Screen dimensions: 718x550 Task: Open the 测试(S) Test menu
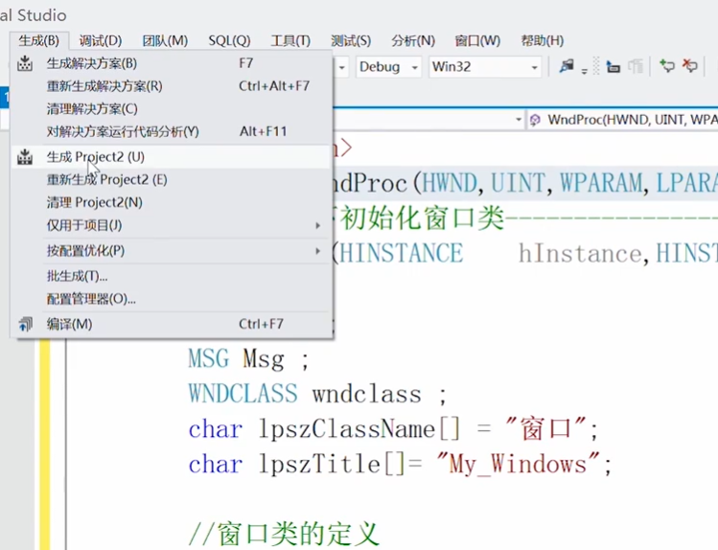351,41
